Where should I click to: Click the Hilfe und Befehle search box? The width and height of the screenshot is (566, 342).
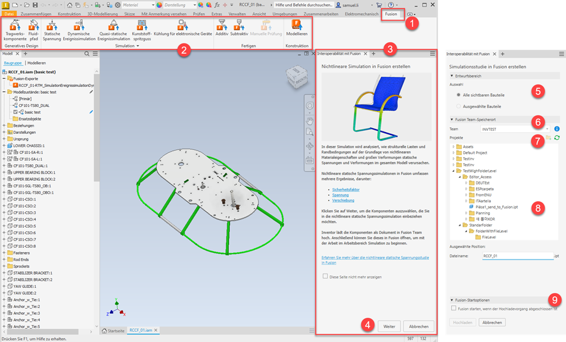coord(303,5)
